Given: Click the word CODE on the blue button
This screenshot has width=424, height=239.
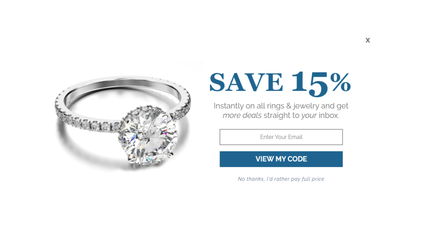Looking at the screenshot, I should 297,159.
